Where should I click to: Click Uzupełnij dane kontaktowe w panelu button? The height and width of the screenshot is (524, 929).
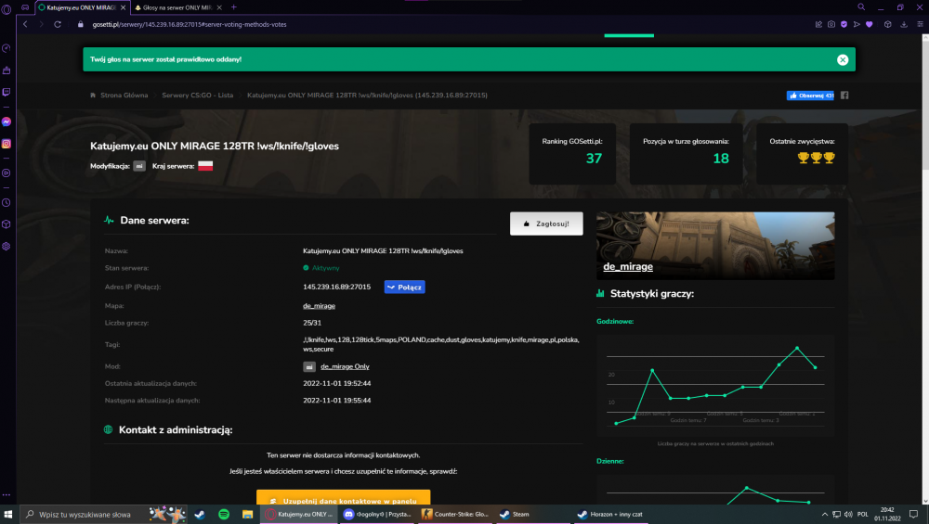click(344, 497)
